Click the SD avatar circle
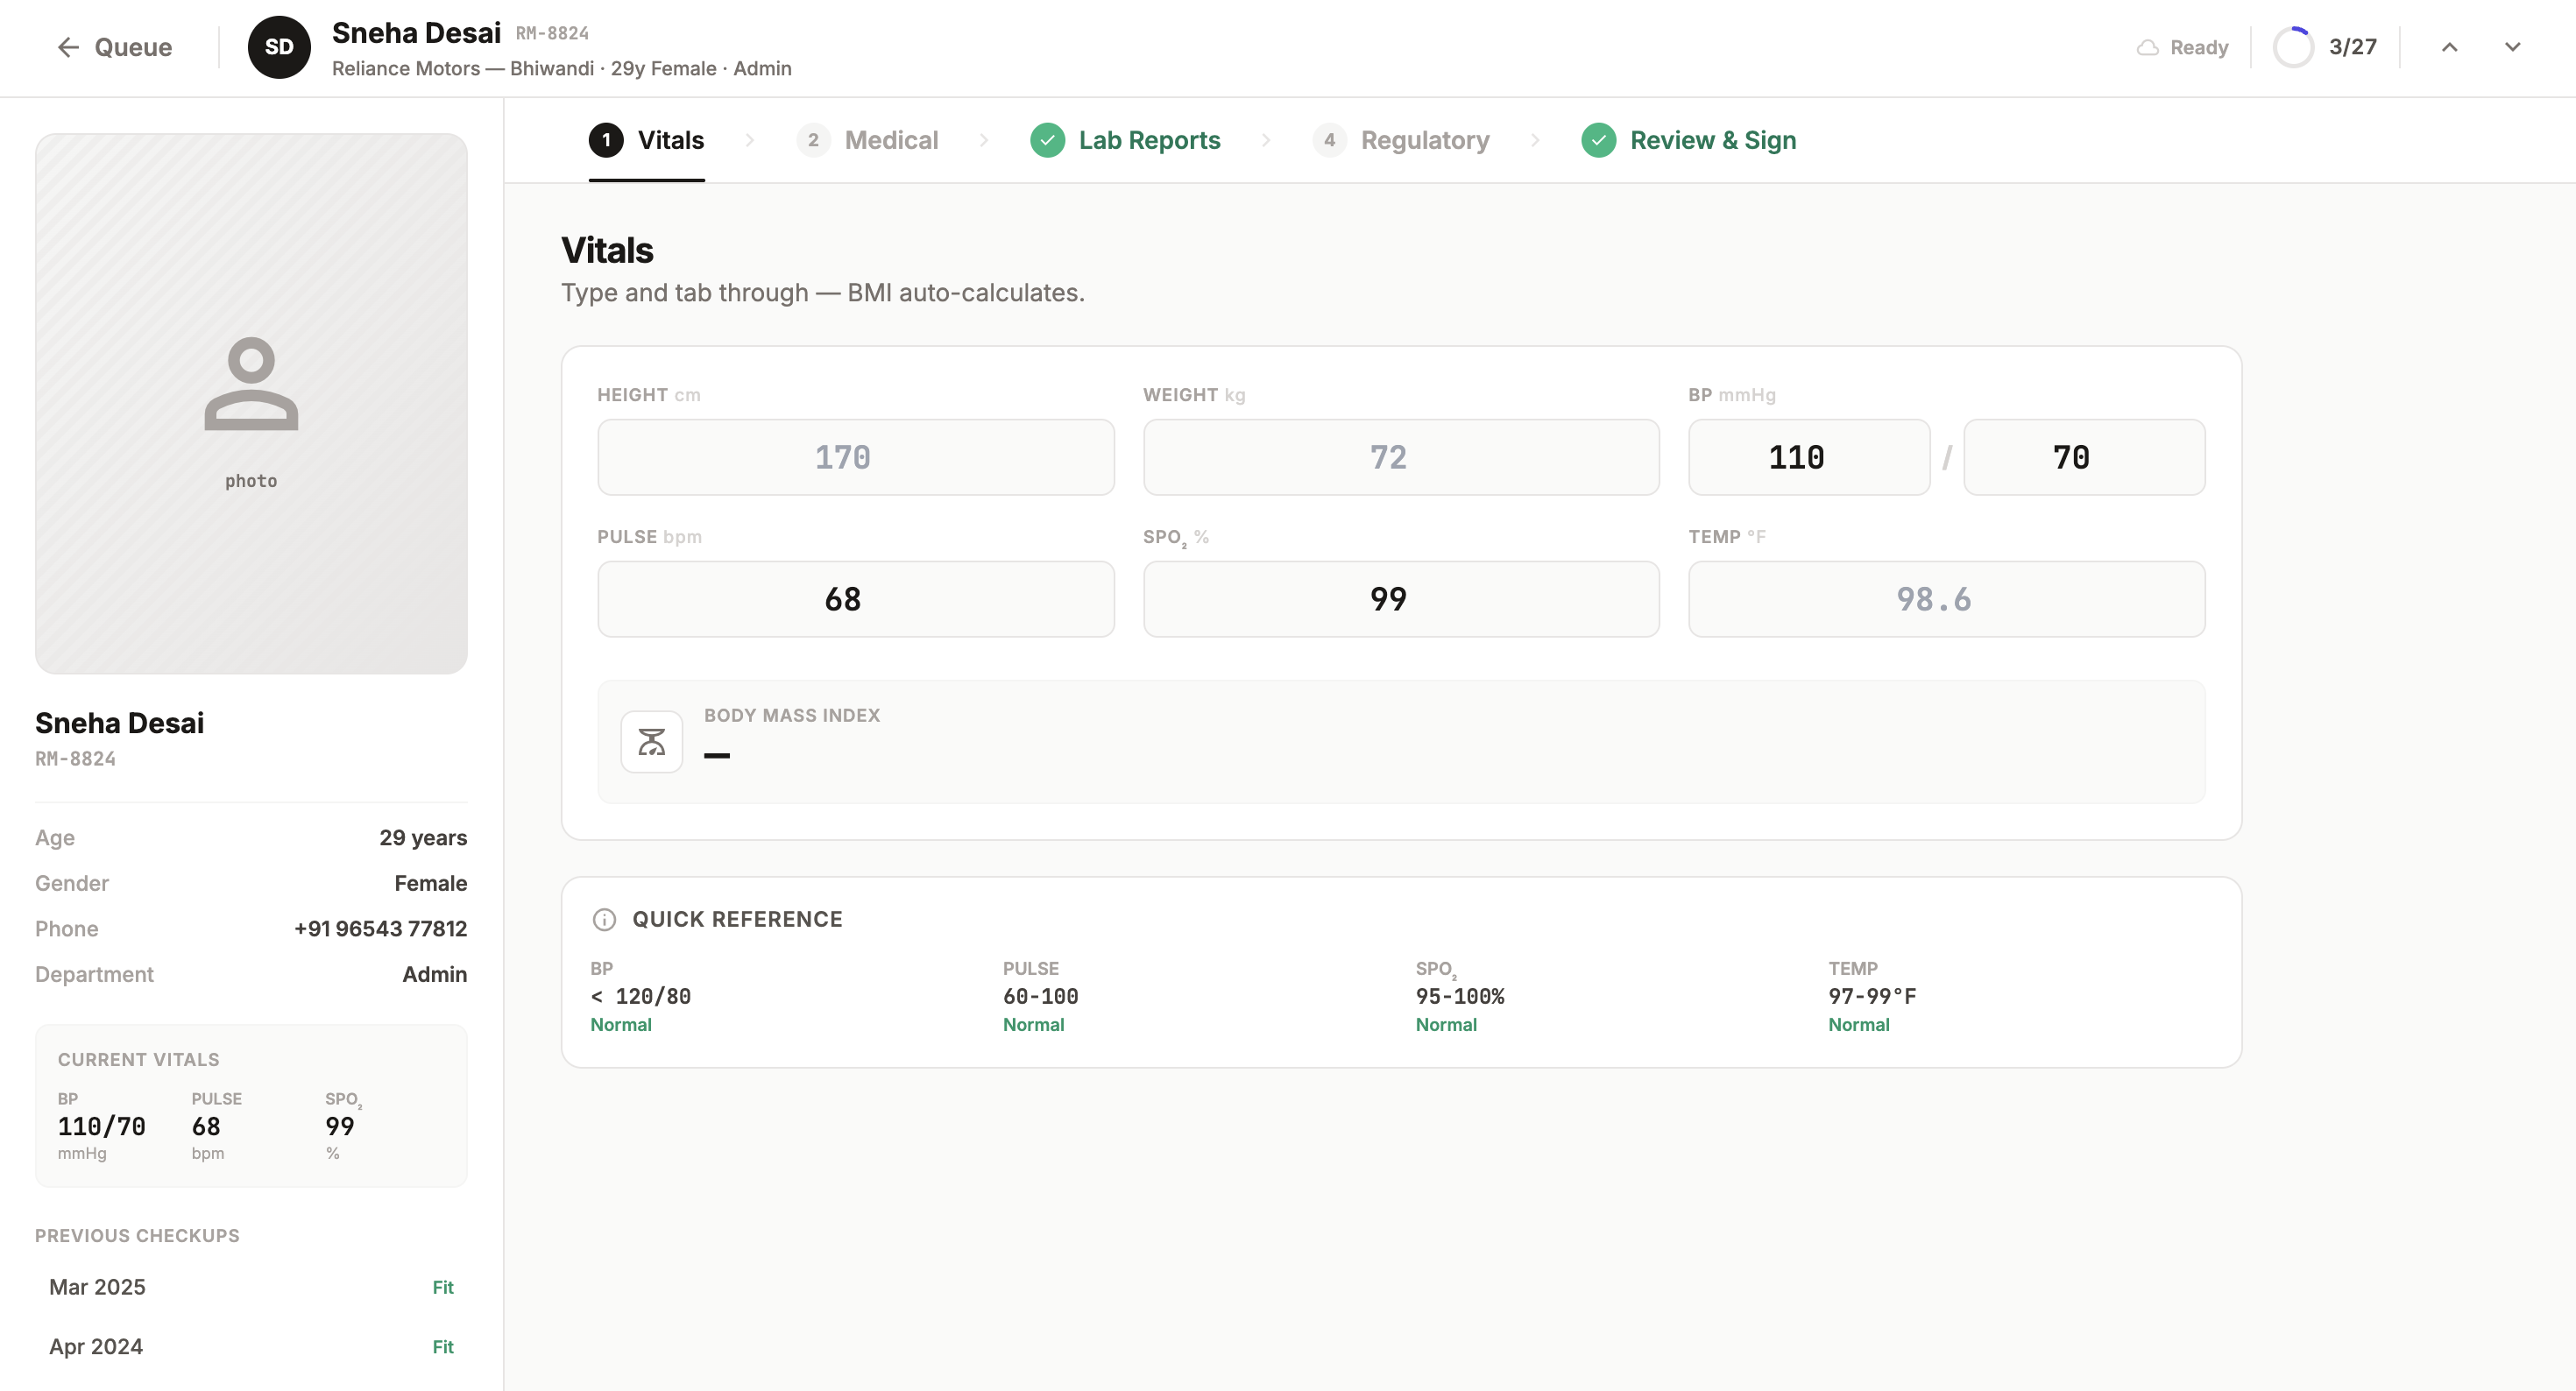 click(279, 47)
